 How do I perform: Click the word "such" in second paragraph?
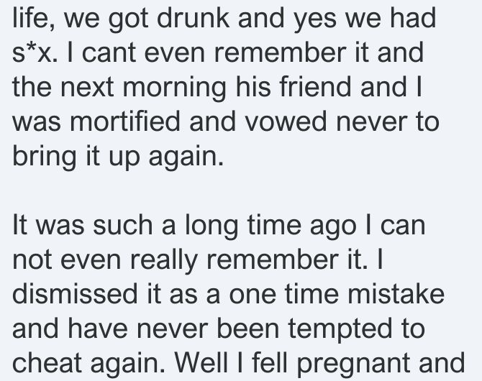click(x=122, y=225)
